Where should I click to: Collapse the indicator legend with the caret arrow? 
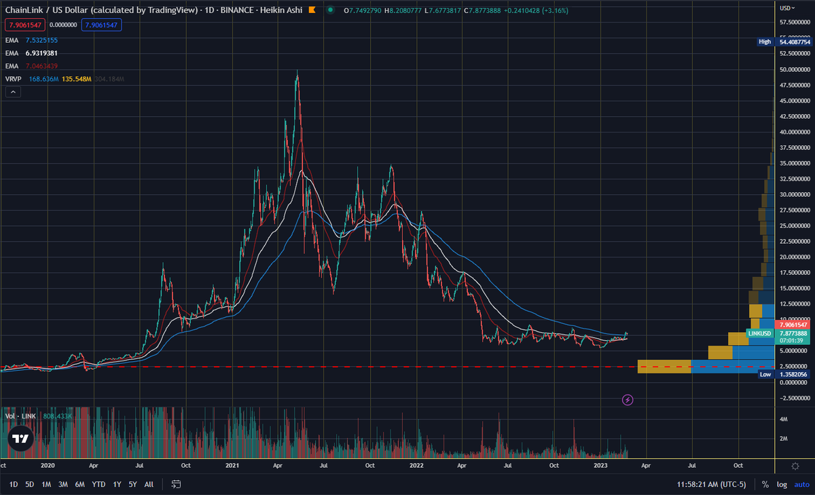coord(12,91)
